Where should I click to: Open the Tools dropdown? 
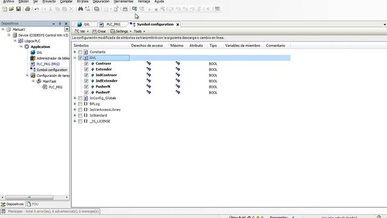click(140, 31)
